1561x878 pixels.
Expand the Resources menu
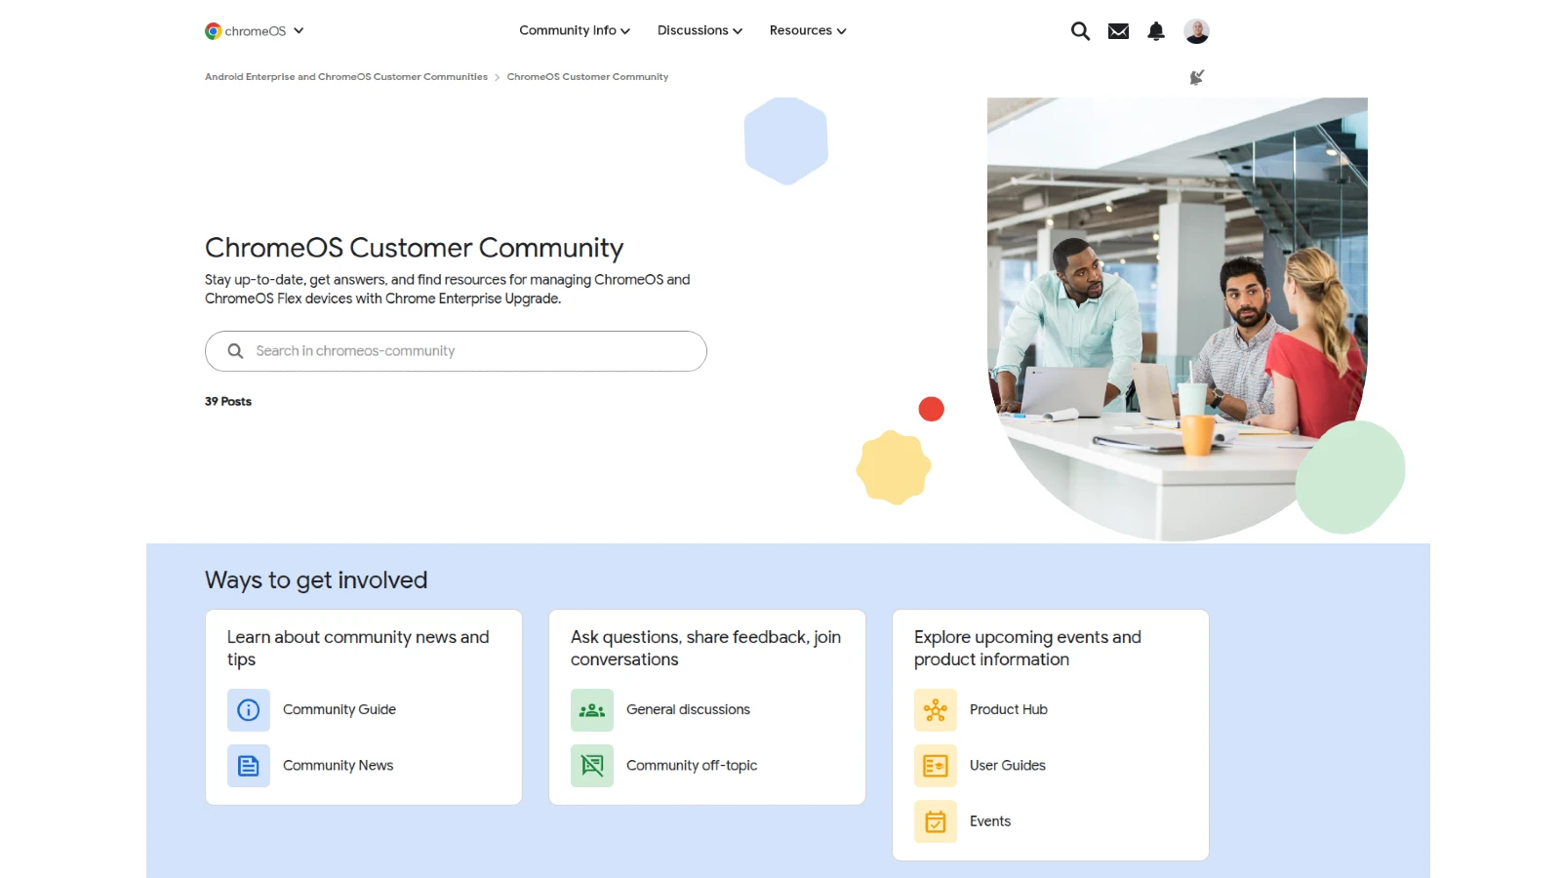point(808,31)
